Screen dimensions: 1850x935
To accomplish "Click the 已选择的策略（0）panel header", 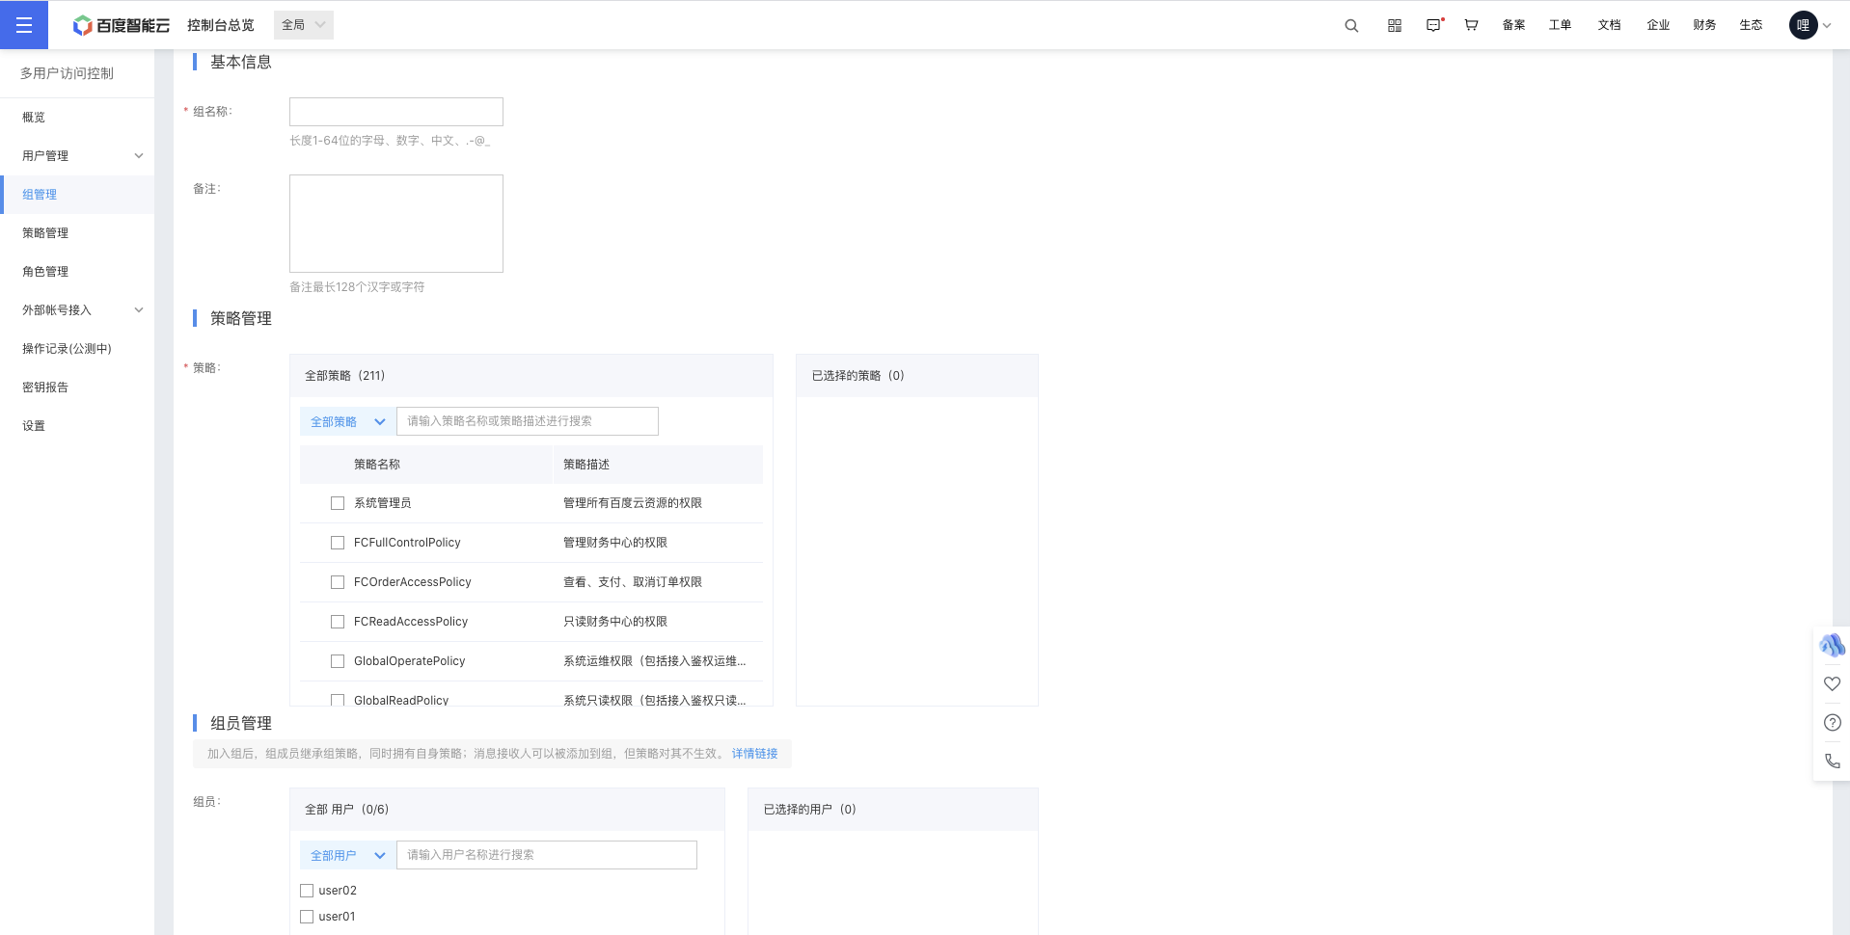I will (x=917, y=376).
